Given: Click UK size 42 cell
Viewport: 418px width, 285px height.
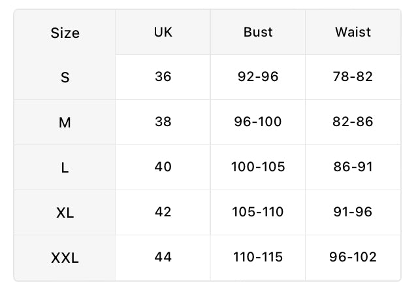Looking at the screenshot, I should pos(163,212).
